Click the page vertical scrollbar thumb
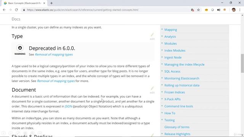 (x=242, y=63)
